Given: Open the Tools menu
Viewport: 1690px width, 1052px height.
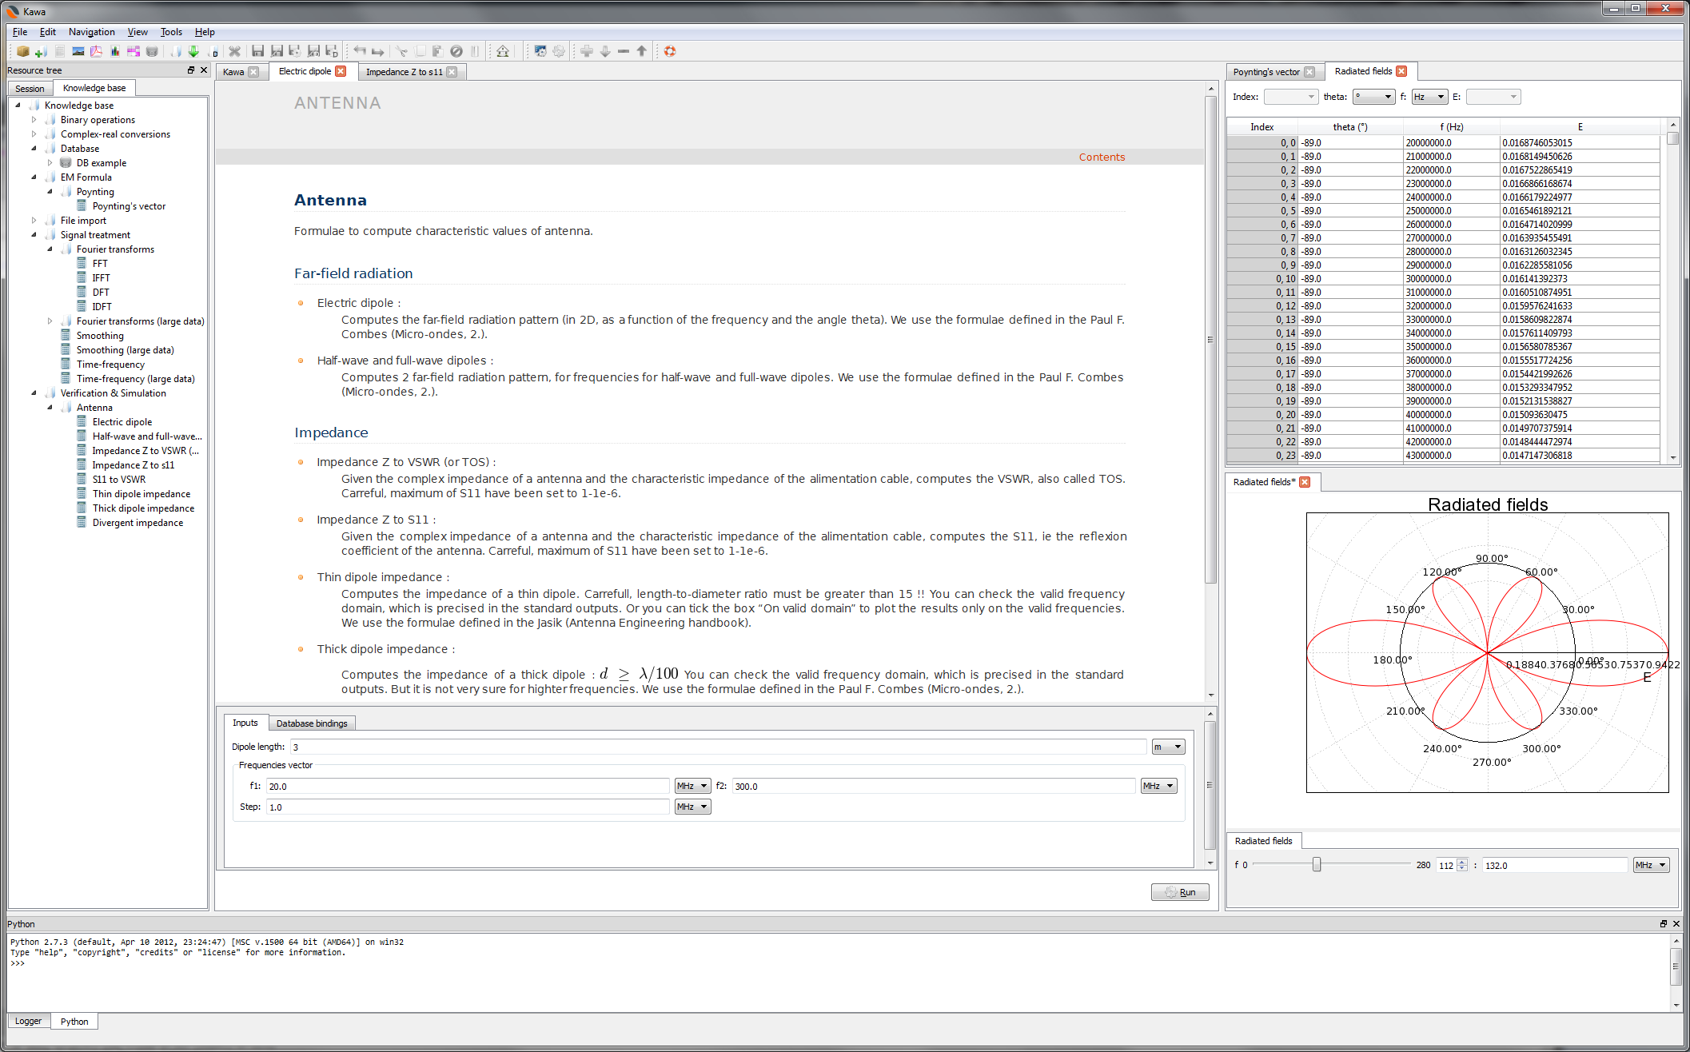Looking at the screenshot, I should (171, 32).
